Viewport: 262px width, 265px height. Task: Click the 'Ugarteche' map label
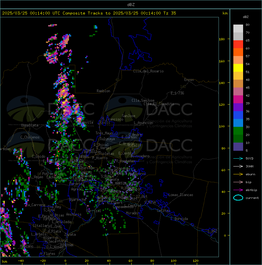tap(78, 200)
